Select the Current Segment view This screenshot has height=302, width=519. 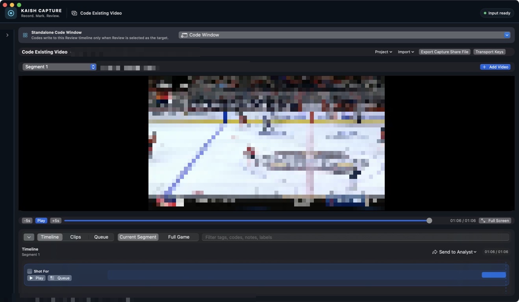[x=138, y=237]
